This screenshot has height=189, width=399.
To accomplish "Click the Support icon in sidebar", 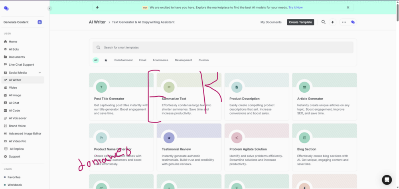I will coord(6,156).
